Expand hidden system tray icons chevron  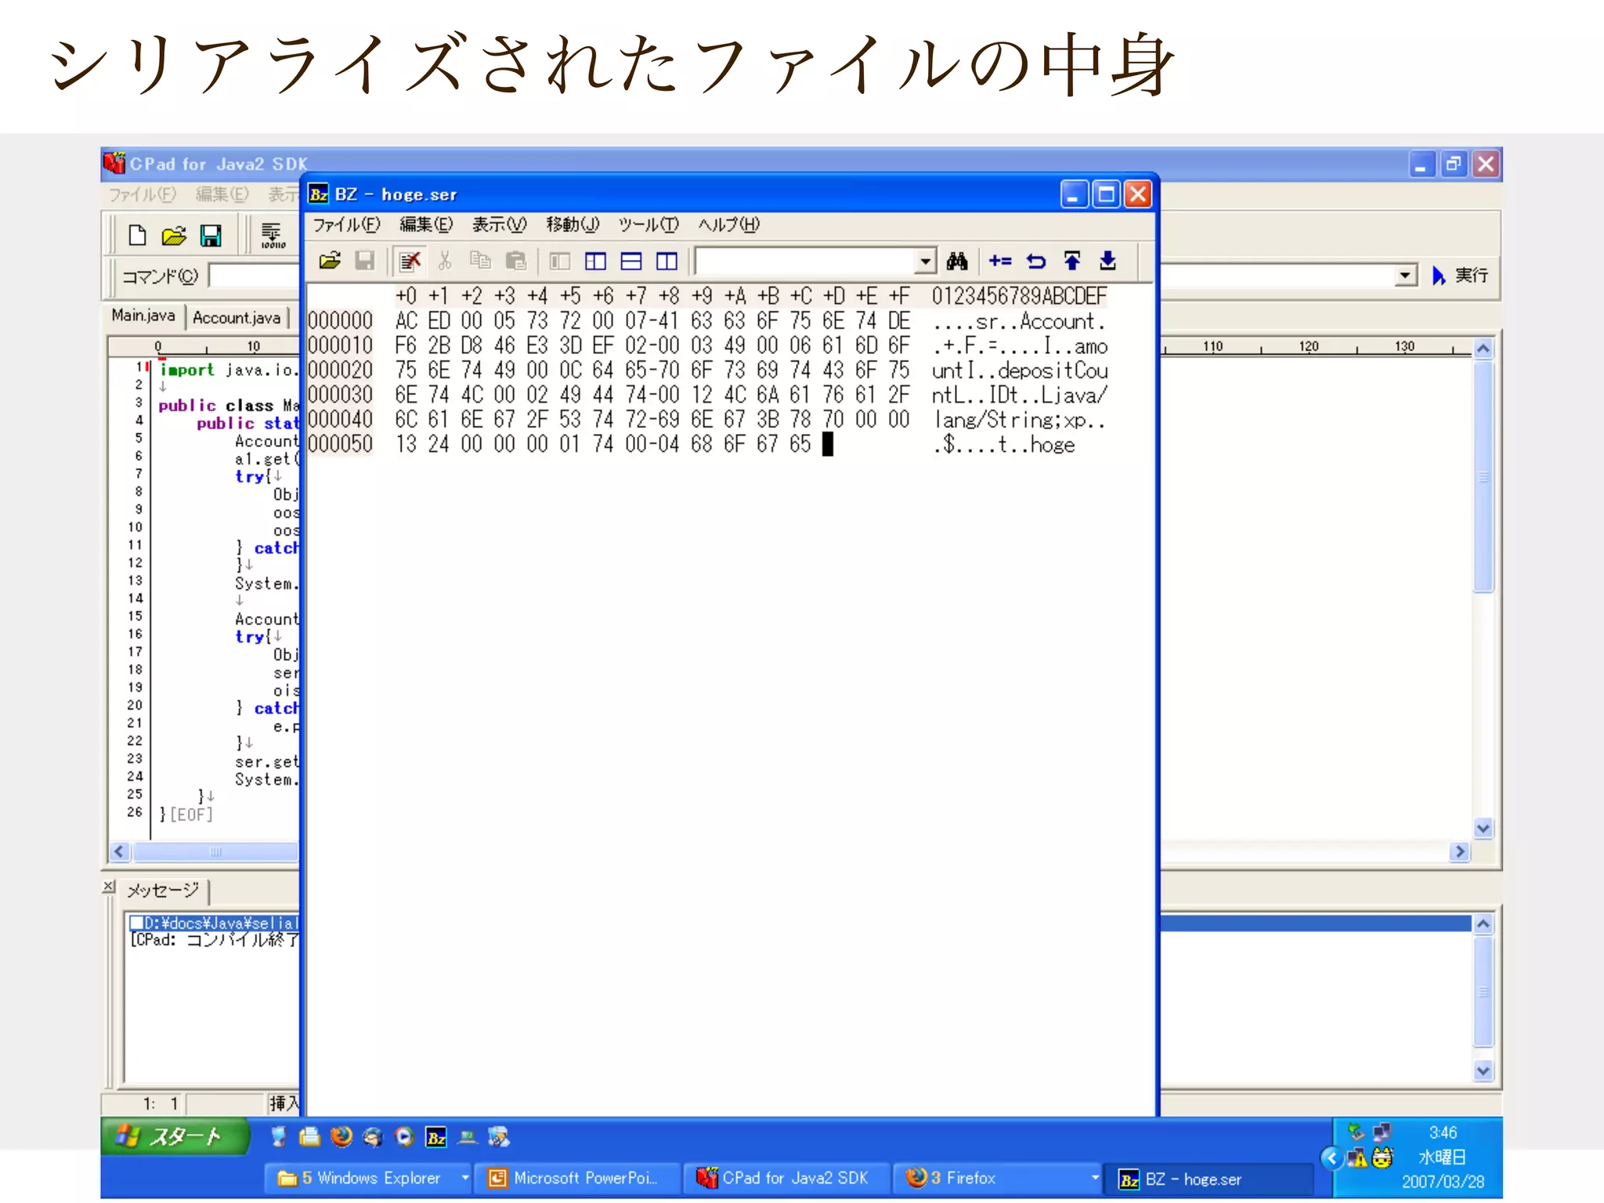tap(1331, 1158)
